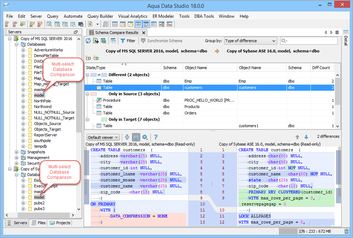Screen dimensions: 353x238
Task: Open diff viewer settings gear
Action: coord(145,137)
